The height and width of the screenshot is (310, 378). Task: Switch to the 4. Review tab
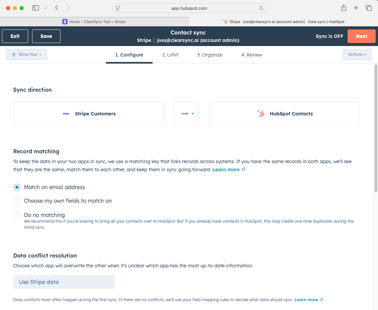(252, 55)
